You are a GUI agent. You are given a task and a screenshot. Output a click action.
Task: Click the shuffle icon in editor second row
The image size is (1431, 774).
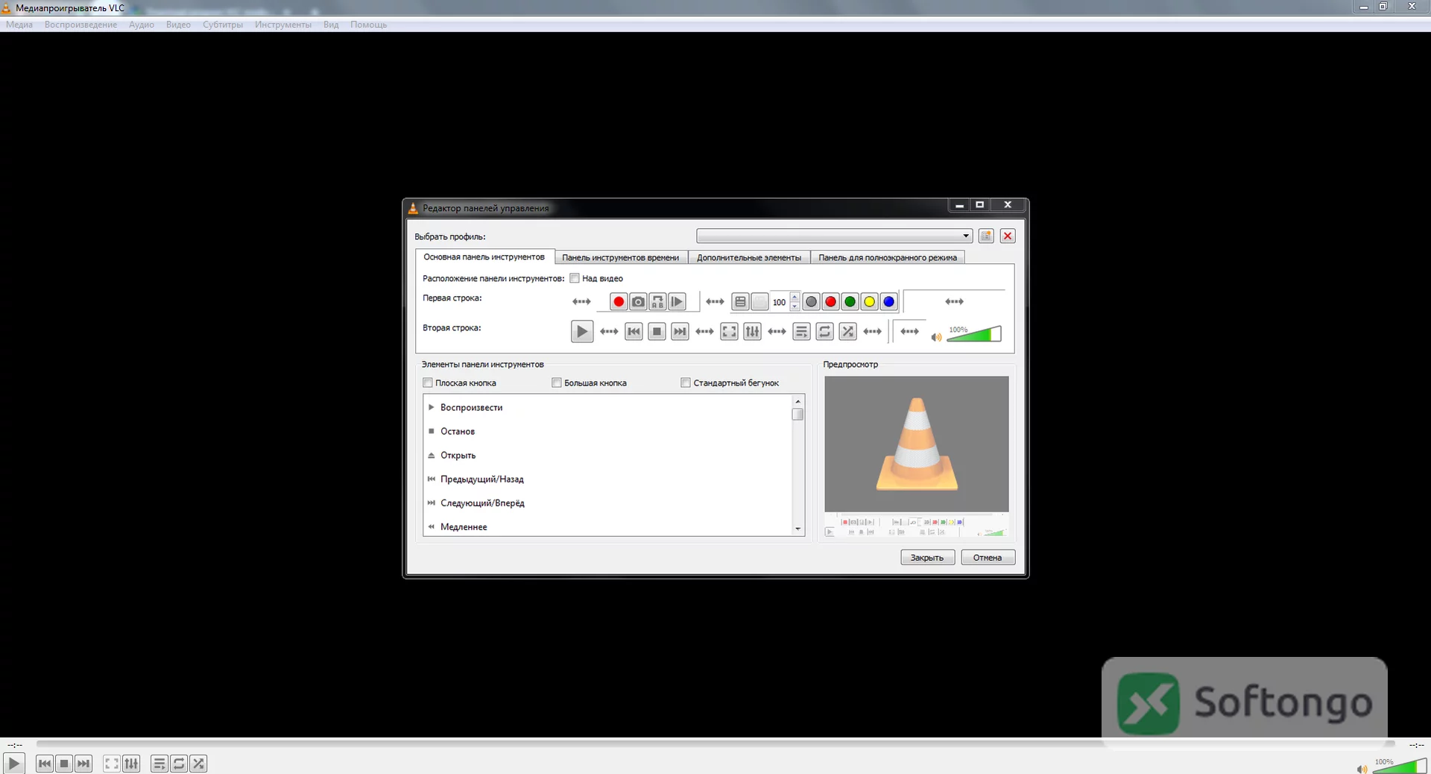pyautogui.click(x=848, y=332)
